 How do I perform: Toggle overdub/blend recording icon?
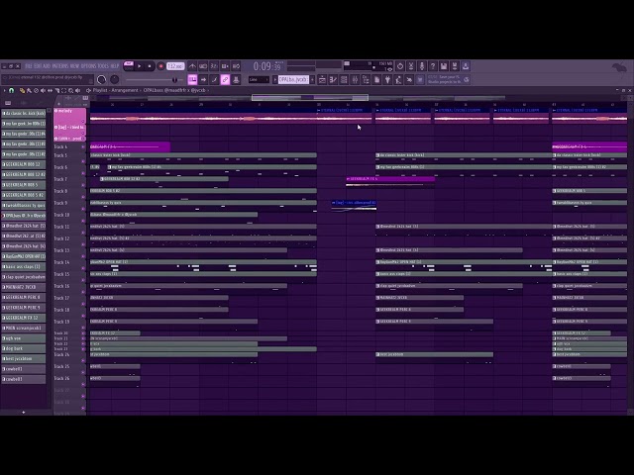coord(225,66)
